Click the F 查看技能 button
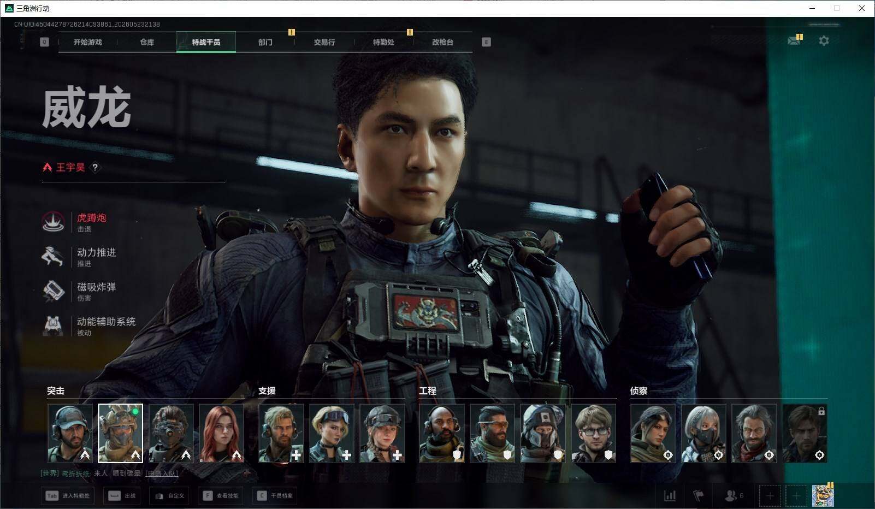 (x=221, y=496)
